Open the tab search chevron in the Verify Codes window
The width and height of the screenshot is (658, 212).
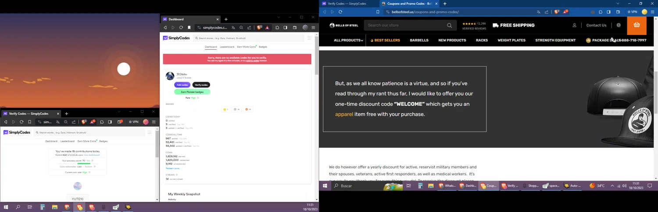click(119, 112)
